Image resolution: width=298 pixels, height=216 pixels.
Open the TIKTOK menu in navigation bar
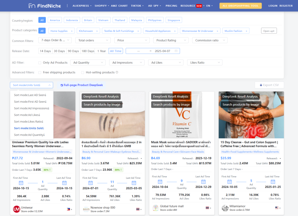pos(137,6)
